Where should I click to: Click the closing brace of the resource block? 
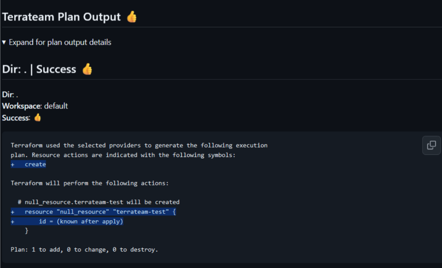tap(27, 231)
